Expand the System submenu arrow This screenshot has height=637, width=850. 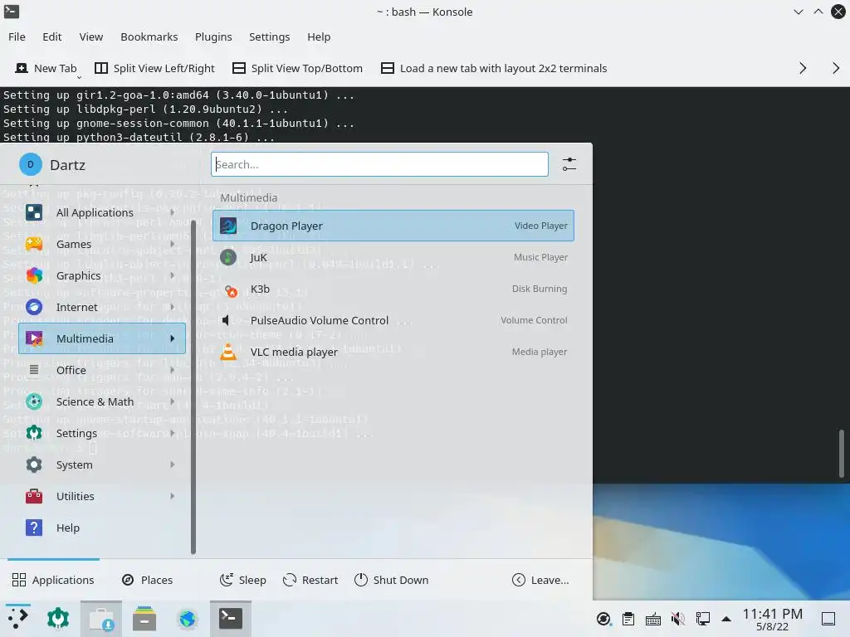(x=173, y=464)
